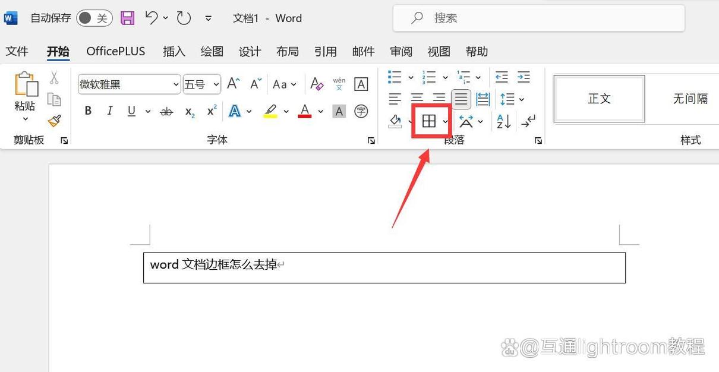Image resolution: width=719 pixels, height=372 pixels.
Task: Apply strikethrough ab formatting
Action: click(x=166, y=111)
